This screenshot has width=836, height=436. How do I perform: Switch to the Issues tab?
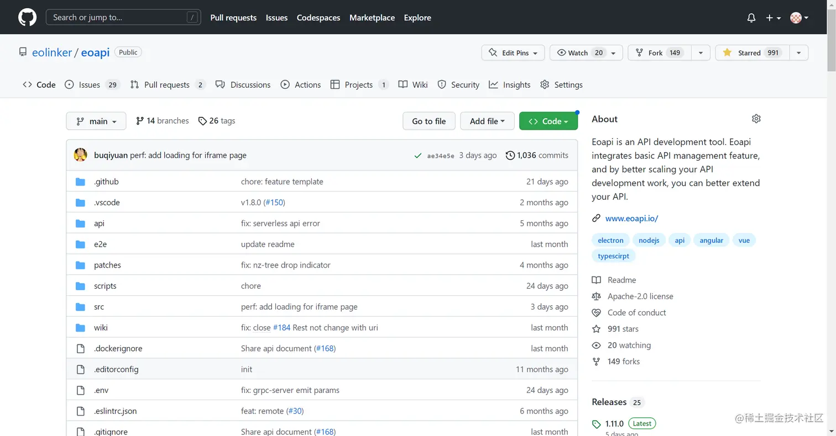[92, 84]
